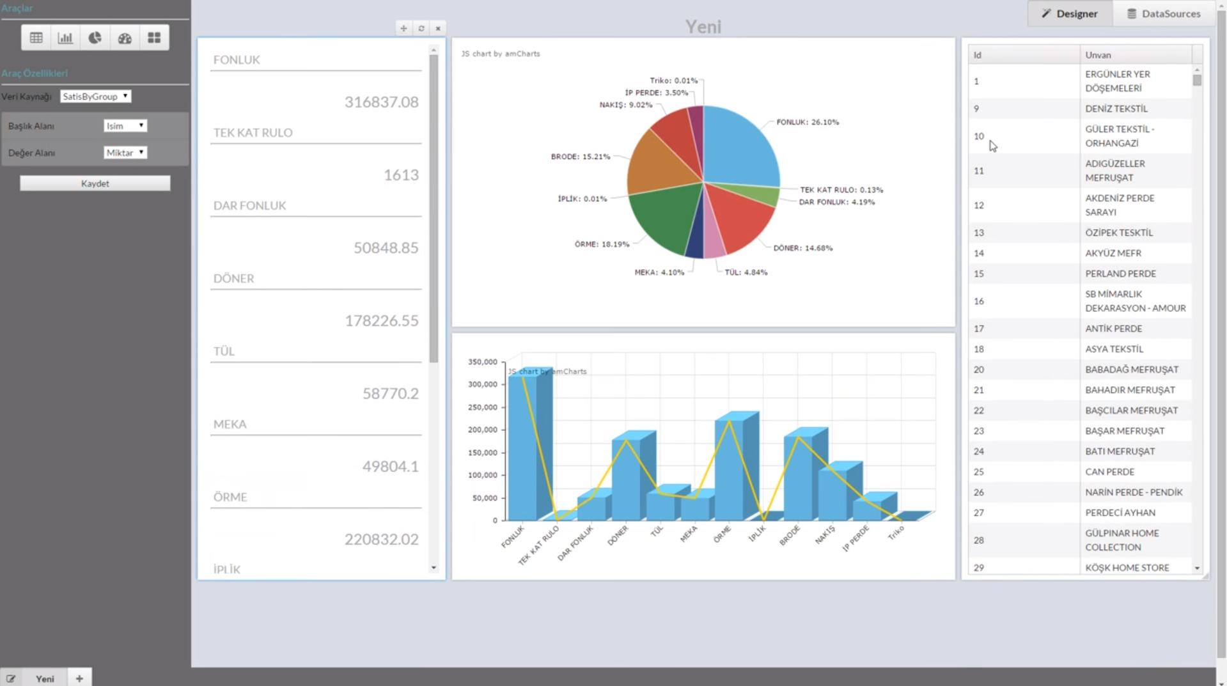
Task: Click the edit icon beside the Yeni tab
Action: pos(11,678)
